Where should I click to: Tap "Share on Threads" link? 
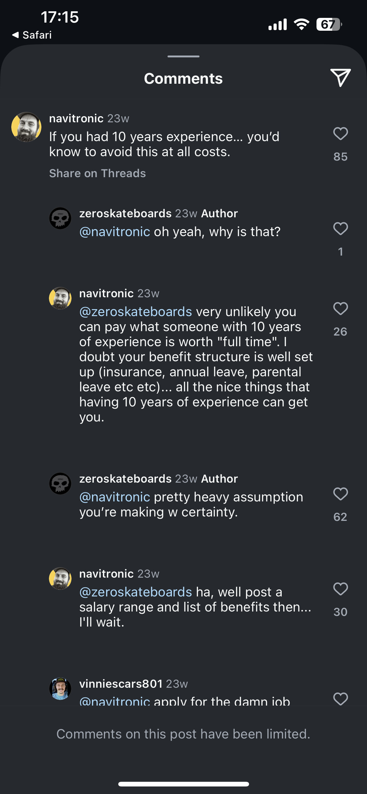(97, 173)
